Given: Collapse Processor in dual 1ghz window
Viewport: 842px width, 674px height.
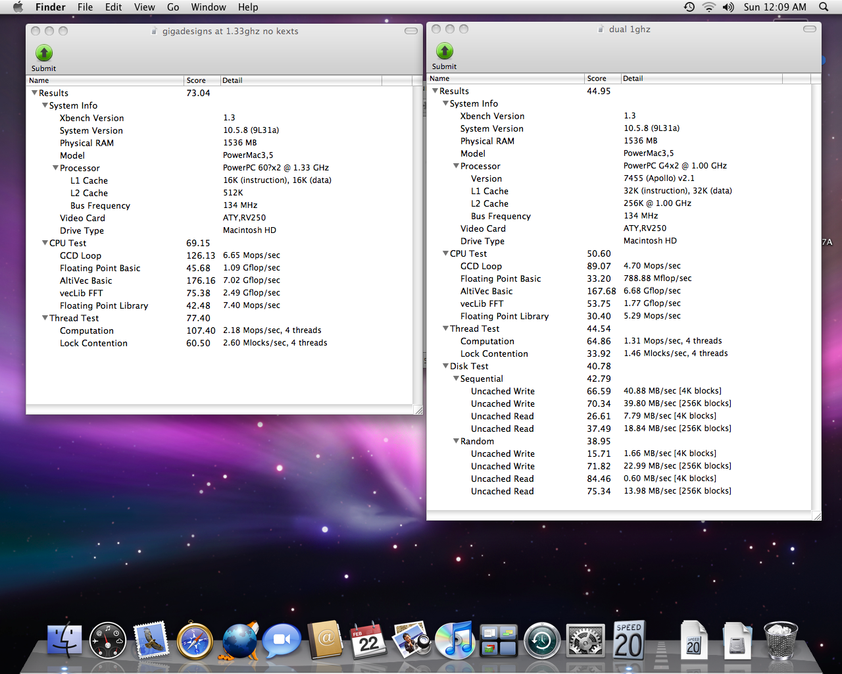Looking at the screenshot, I should pos(456,166).
